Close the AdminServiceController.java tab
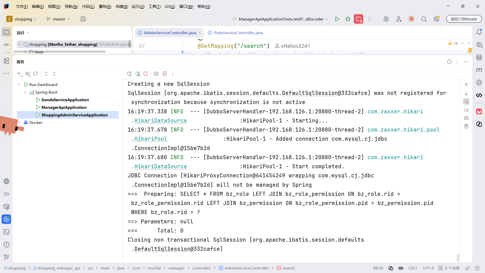Image resolution: width=485 pixels, height=273 pixels. [200, 33]
